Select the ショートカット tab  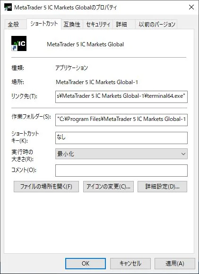coord(44,24)
